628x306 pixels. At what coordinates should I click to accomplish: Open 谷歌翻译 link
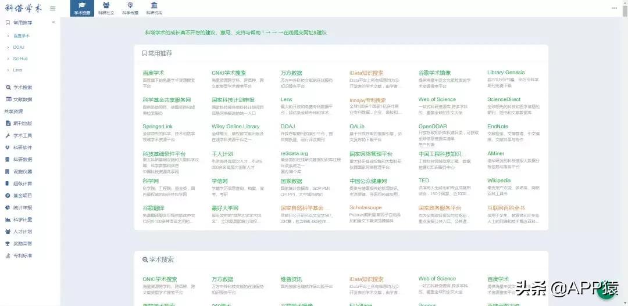click(154, 208)
